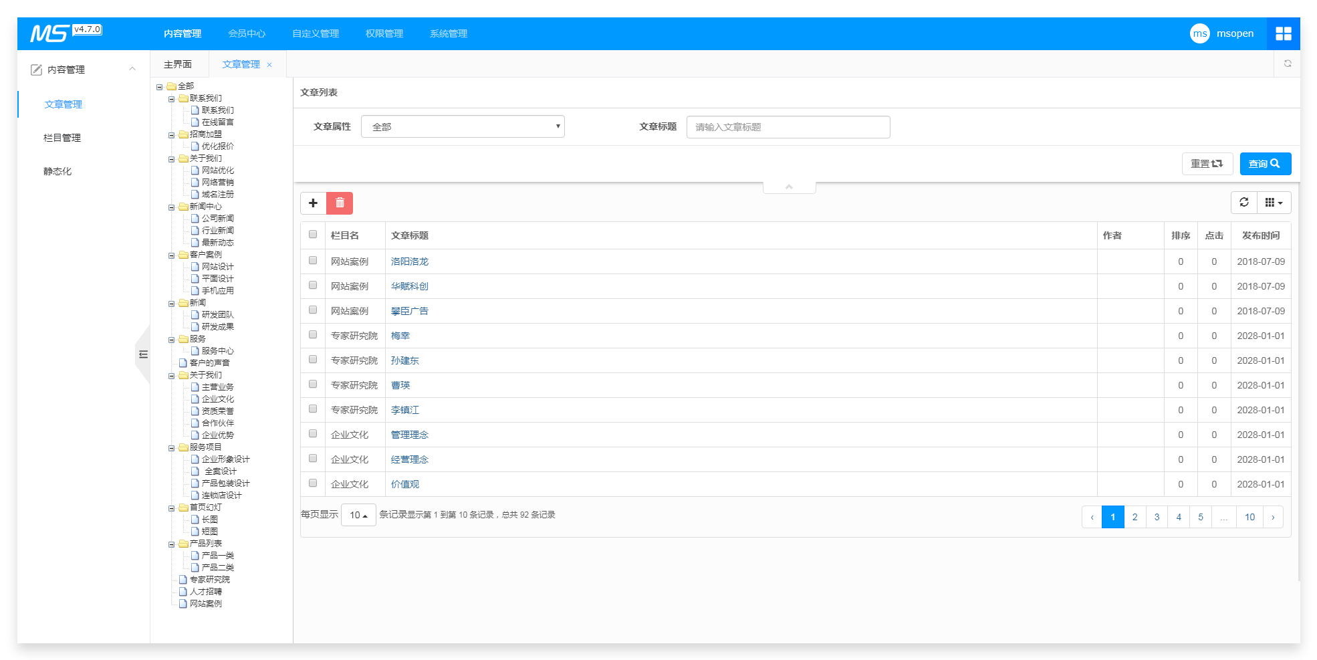Open the article 曹瑛
This screenshot has height=660, width=1317.
coord(400,385)
